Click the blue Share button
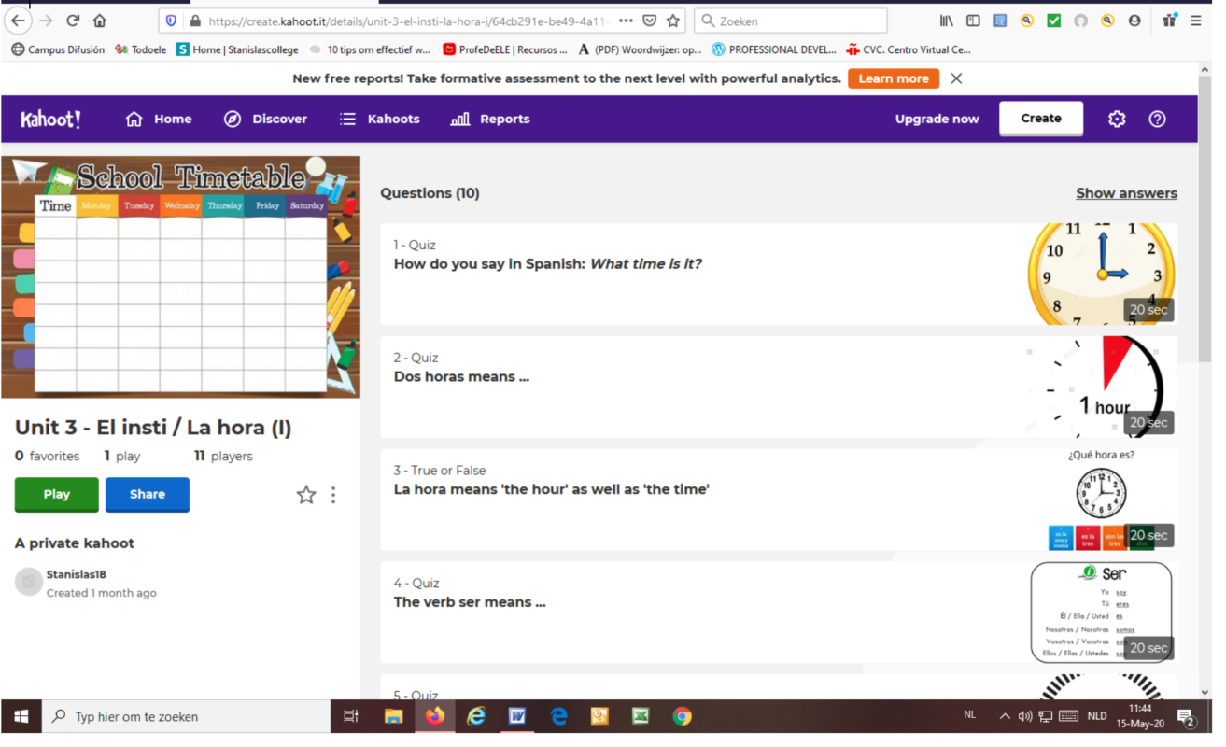Image resolution: width=1226 pixels, height=747 pixels. [x=148, y=495]
